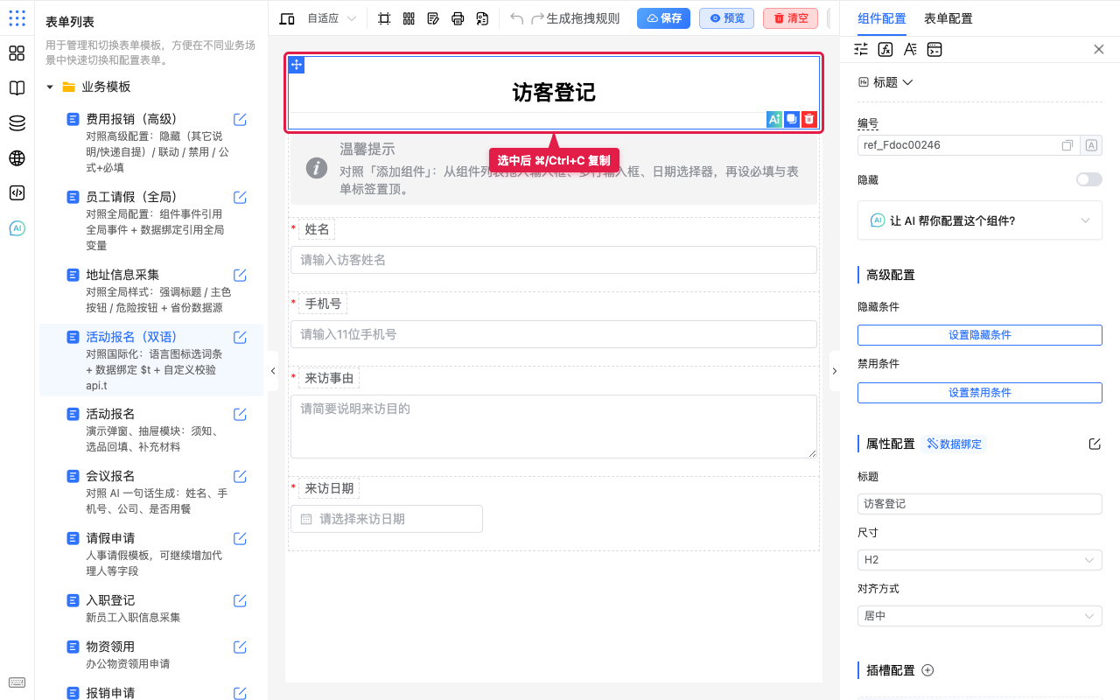Open the AI assistant icon in sidebar
This screenshot has width=1120, height=700.
tap(17, 228)
